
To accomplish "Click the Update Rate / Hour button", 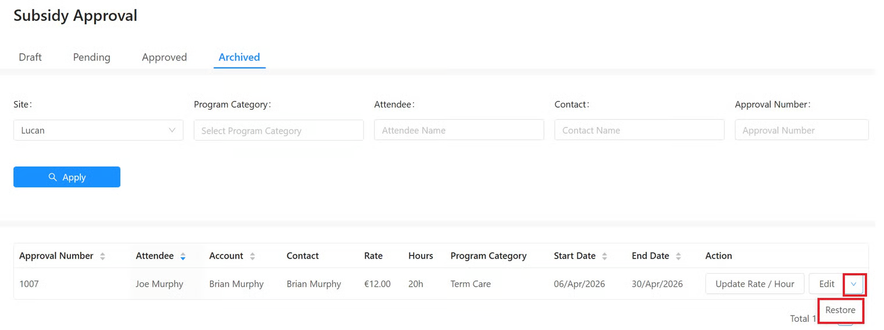I will 754,284.
